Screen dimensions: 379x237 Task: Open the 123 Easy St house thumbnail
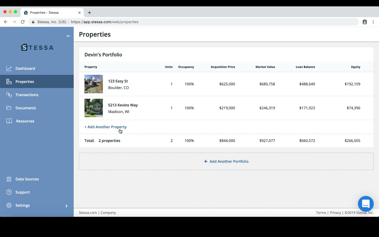[94, 84]
